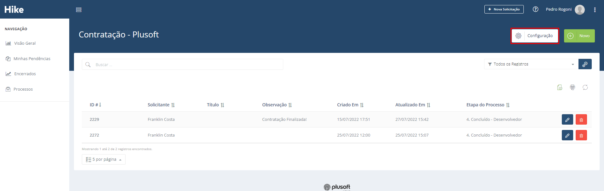Click created date 15/07/2022 17:51

pos(353,120)
